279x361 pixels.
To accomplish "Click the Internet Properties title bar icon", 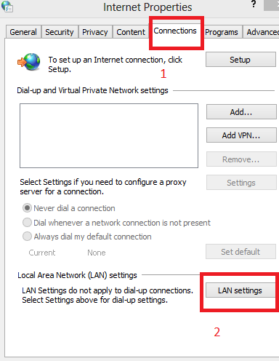I will click(7, 7).
